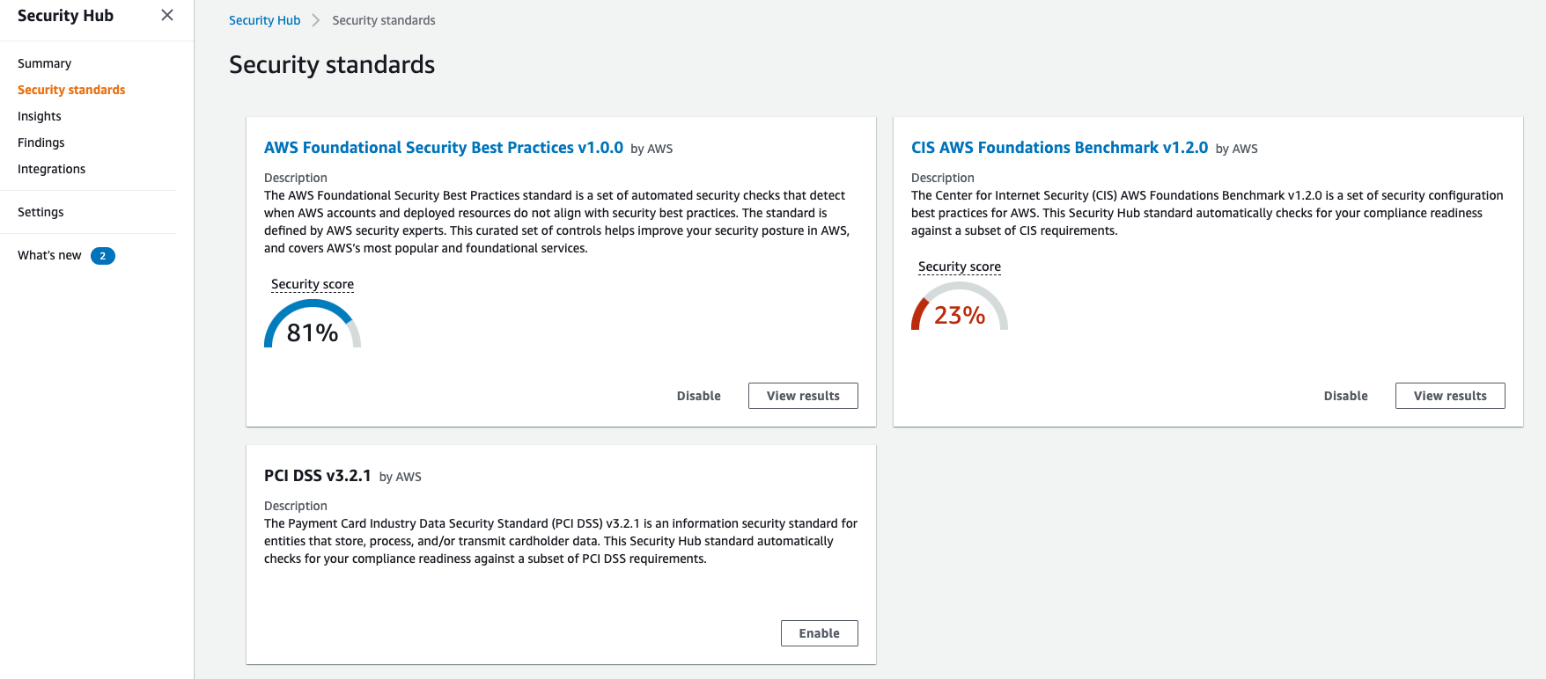1546x679 pixels.
Task: Click the What's new notification badge
Action: click(x=103, y=256)
